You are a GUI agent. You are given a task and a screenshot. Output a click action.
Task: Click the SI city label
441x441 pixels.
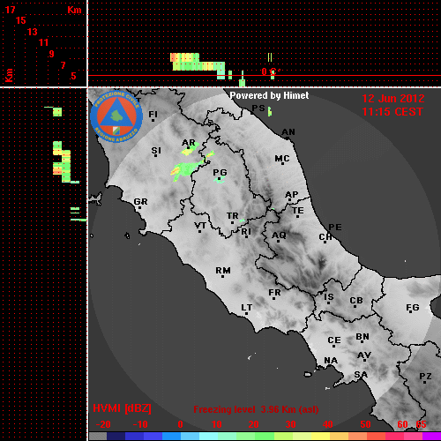point(156,151)
